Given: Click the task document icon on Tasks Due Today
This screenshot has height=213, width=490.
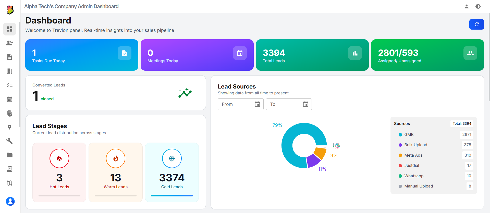Looking at the screenshot, I should (125, 53).
